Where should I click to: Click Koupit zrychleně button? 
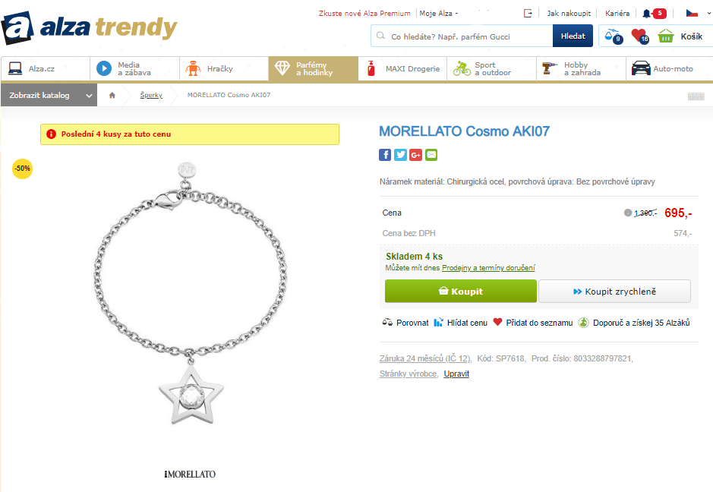click(615, 291)
